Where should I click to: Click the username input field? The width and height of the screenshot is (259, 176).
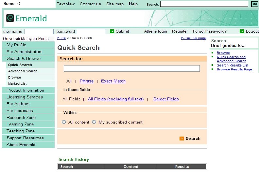(x=39, y=31)
